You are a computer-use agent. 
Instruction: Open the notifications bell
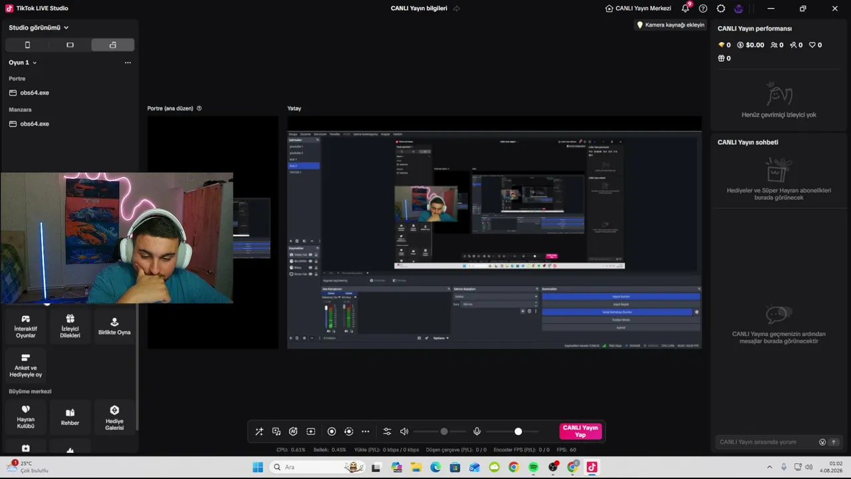(685, 9)
